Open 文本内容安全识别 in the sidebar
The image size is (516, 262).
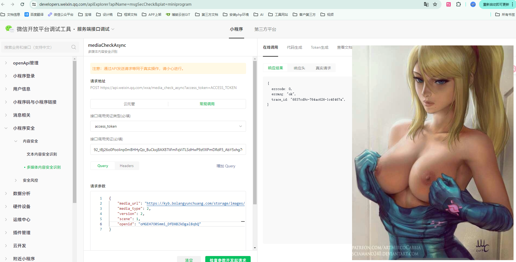coord(42,154)
